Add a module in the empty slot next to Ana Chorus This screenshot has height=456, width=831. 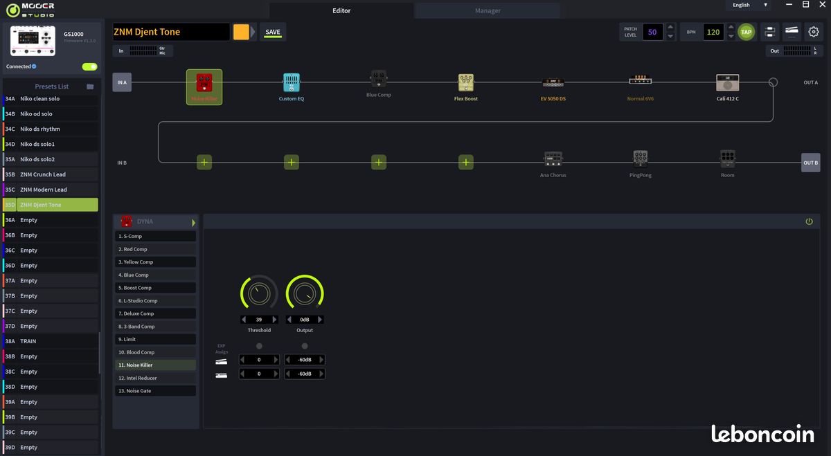466,163
